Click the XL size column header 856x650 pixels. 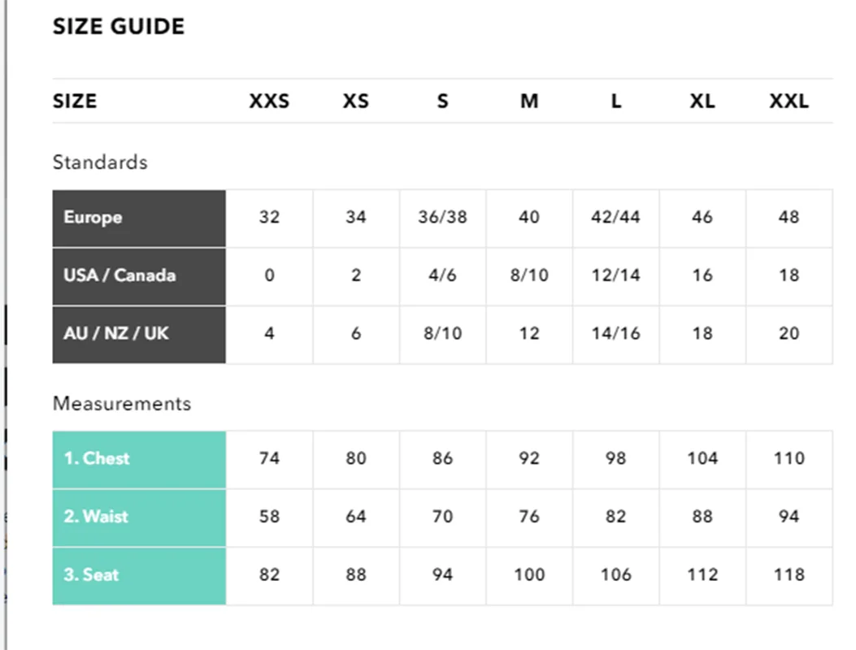click(x=702, y=102)
